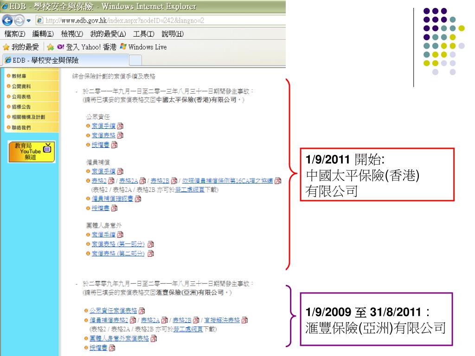This screenshot has height=356, width=475.
Task: Open 僱員補償確認書 link
Action: [x=112, y=199]
